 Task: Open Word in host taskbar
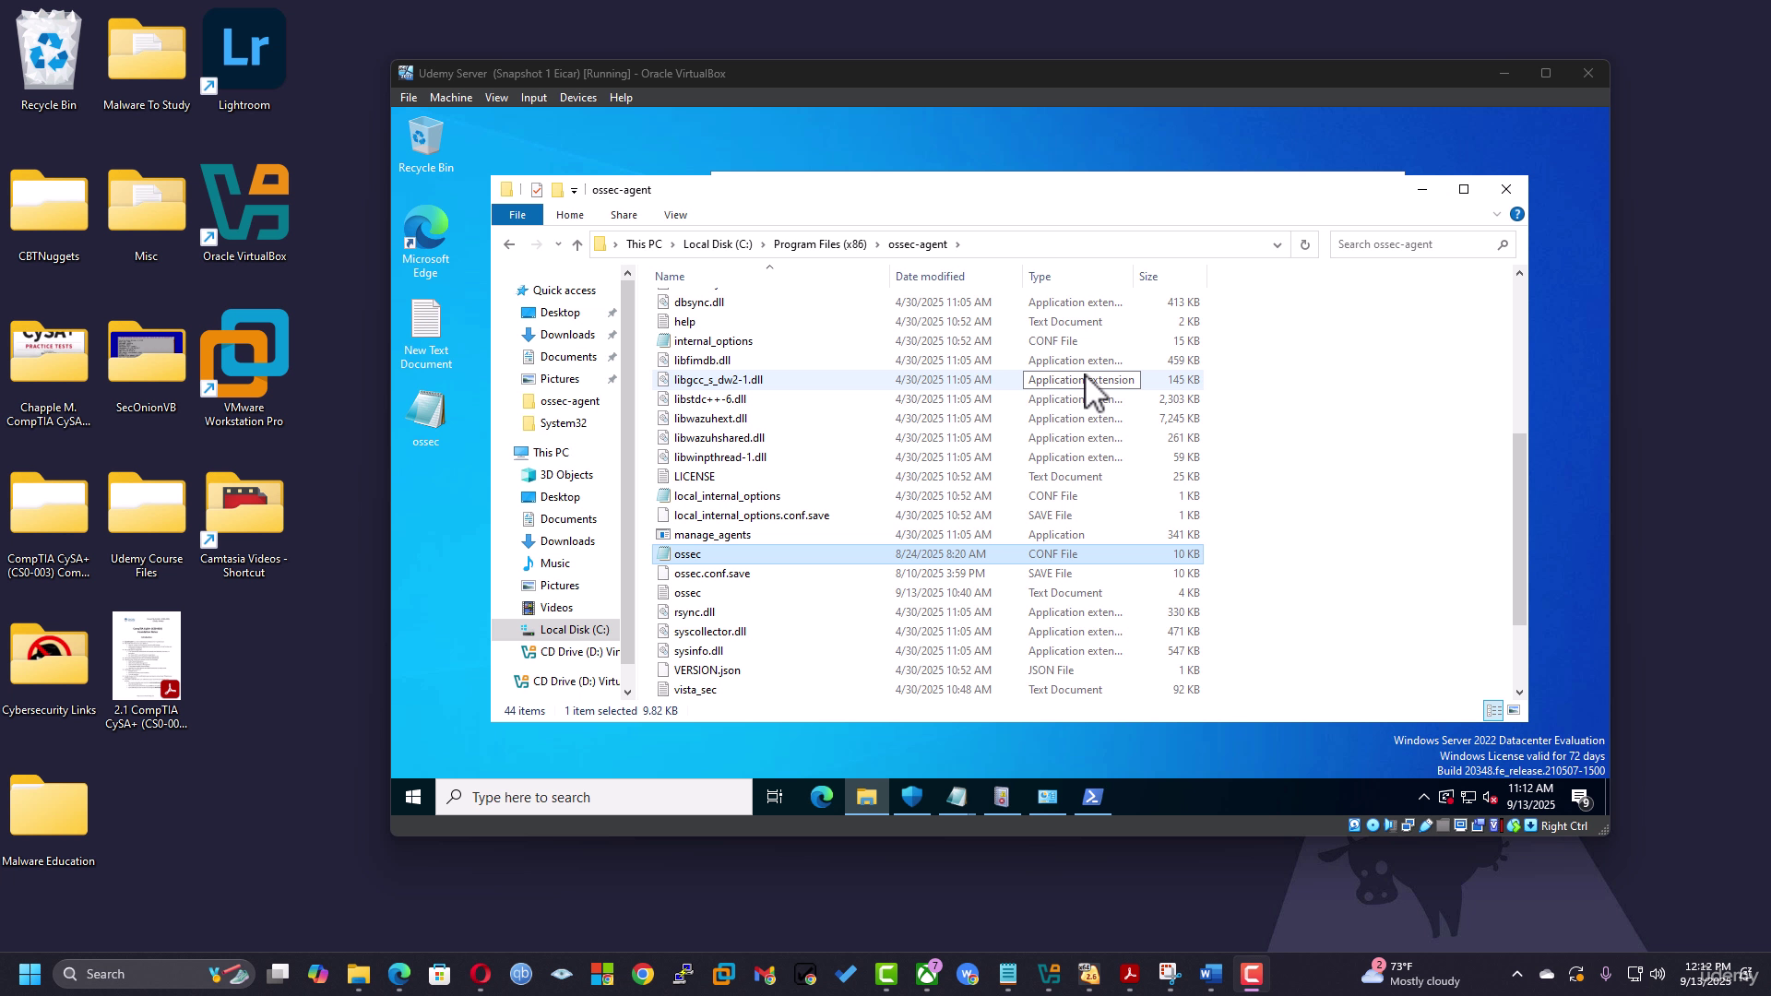pos(1210,974)
